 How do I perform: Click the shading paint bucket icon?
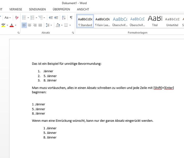coord(58,25)
